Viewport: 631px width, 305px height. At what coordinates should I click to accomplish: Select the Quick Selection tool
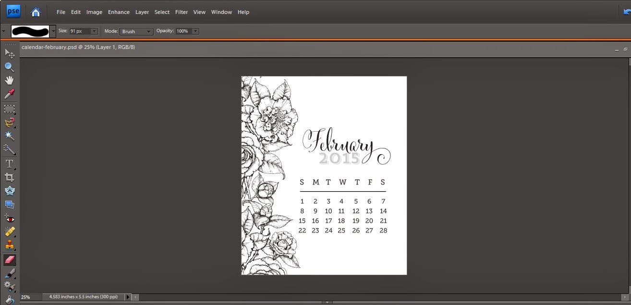pos(10,149)
